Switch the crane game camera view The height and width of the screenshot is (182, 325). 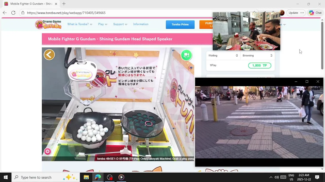(186, 55)
